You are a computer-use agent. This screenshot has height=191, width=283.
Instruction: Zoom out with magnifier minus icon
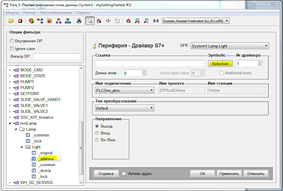(146, 21)
